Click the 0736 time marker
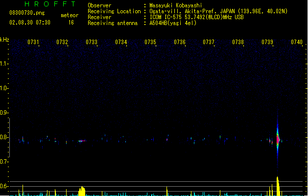This screenshot has width=308, height=196. tap(180, 42)
